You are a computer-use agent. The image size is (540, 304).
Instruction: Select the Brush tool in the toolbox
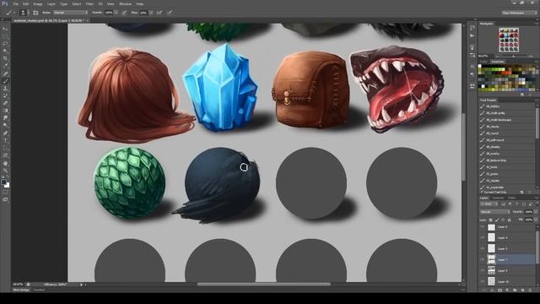pos(5,81)
